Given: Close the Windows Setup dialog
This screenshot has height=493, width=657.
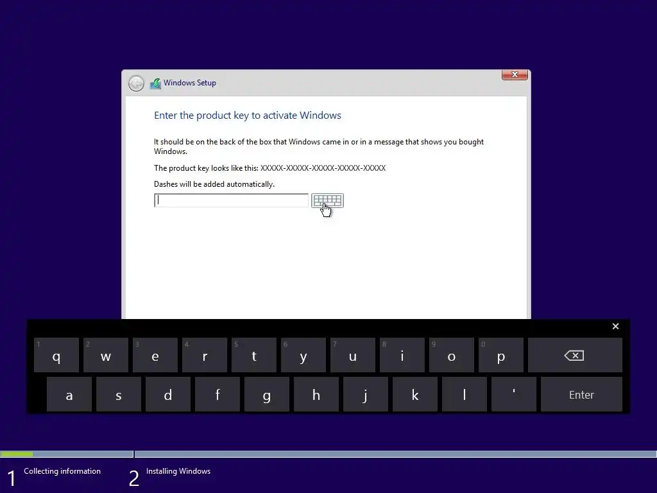Looking at the screenshot, I should coord(515,74).
